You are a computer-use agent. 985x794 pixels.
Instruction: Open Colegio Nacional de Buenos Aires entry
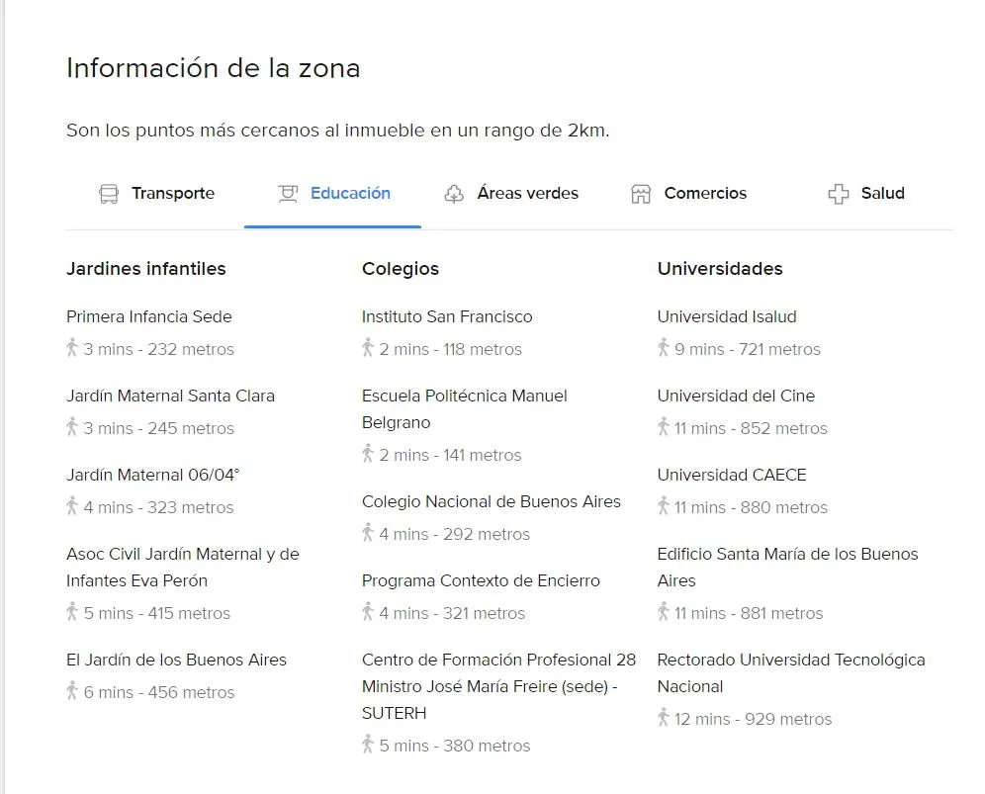pos(491,501)
